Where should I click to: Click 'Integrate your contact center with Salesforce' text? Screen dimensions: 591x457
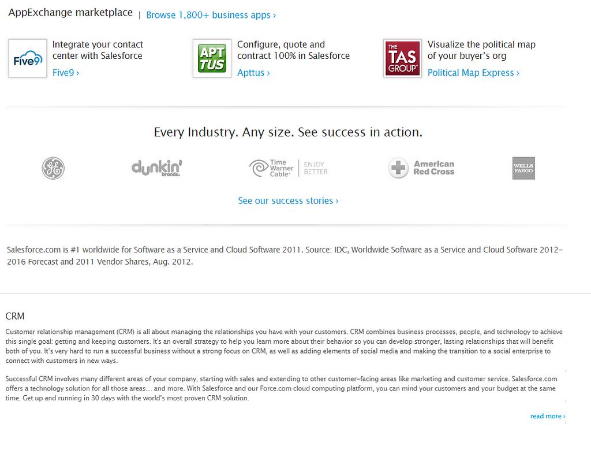(x=98, y=50)
